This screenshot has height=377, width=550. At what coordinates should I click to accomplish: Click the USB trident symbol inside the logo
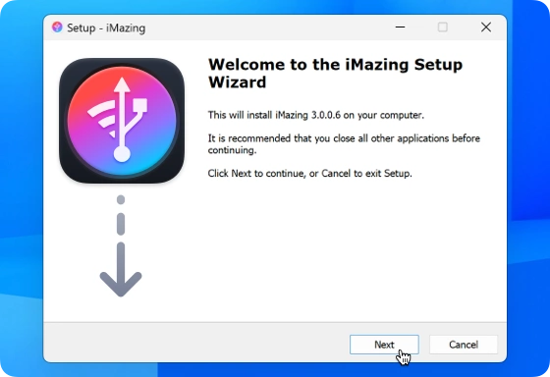click(x=127, y=119)
